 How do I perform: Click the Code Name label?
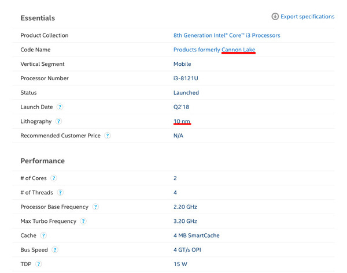pyautogui.click(x=35, y=50)
